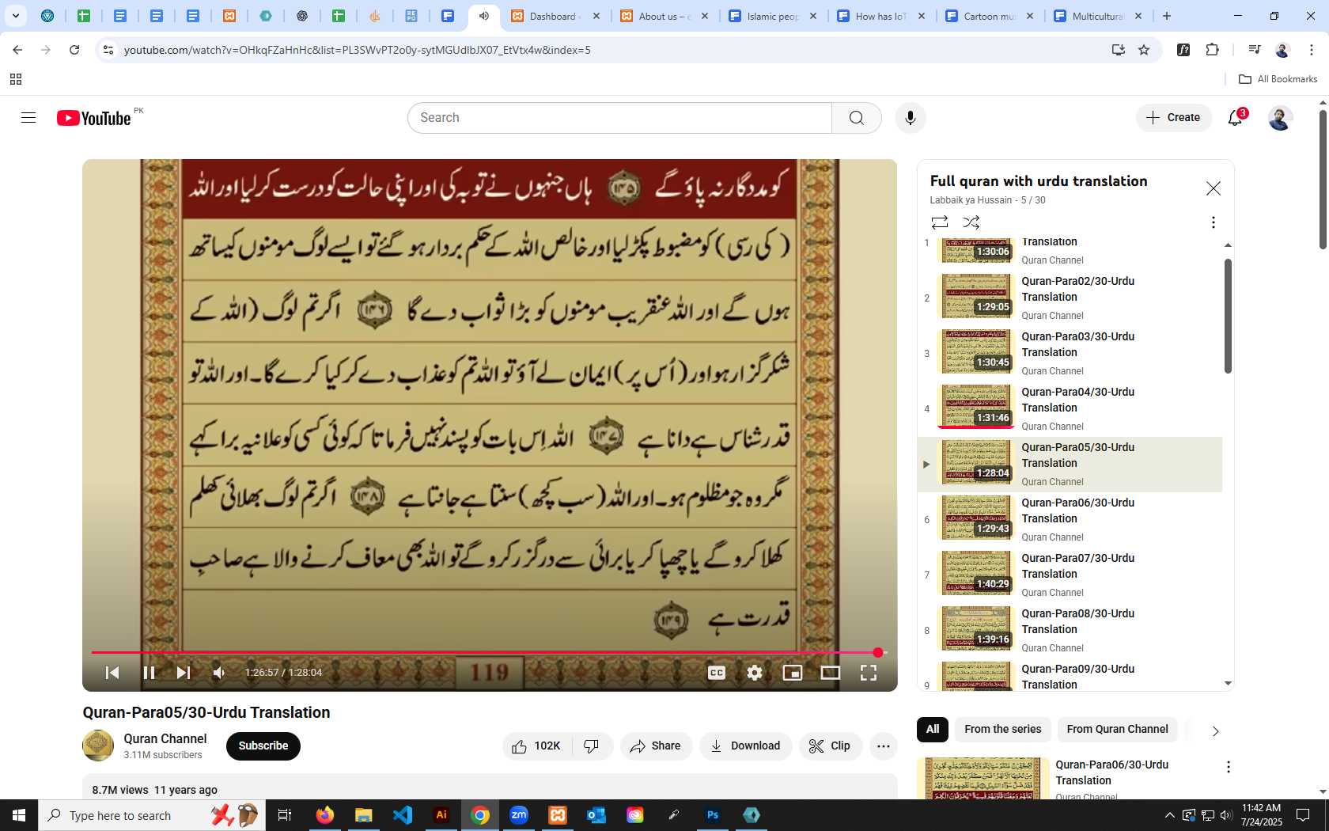Open the YouTube guide hamburger menu
1329x831 pixels.
[28, 118]
